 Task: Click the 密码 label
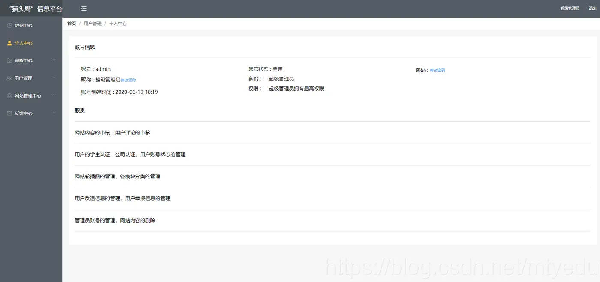pos(422,70)
